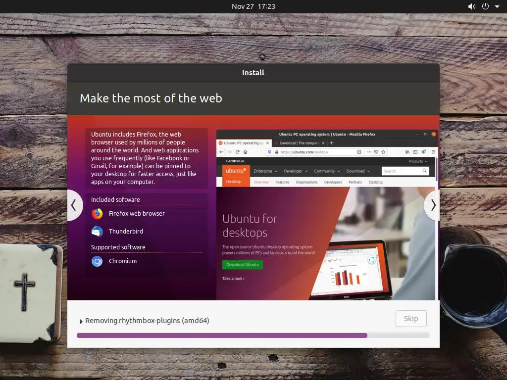The height and width of the screenshot is (380, 507).
Task: Select the Organisations subnav item
Action: tap(306, 182)
